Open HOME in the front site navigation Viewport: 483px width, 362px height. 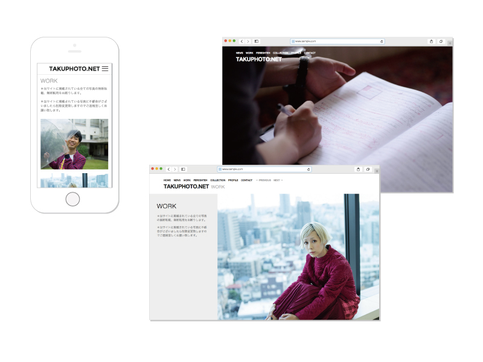(167, 180)
